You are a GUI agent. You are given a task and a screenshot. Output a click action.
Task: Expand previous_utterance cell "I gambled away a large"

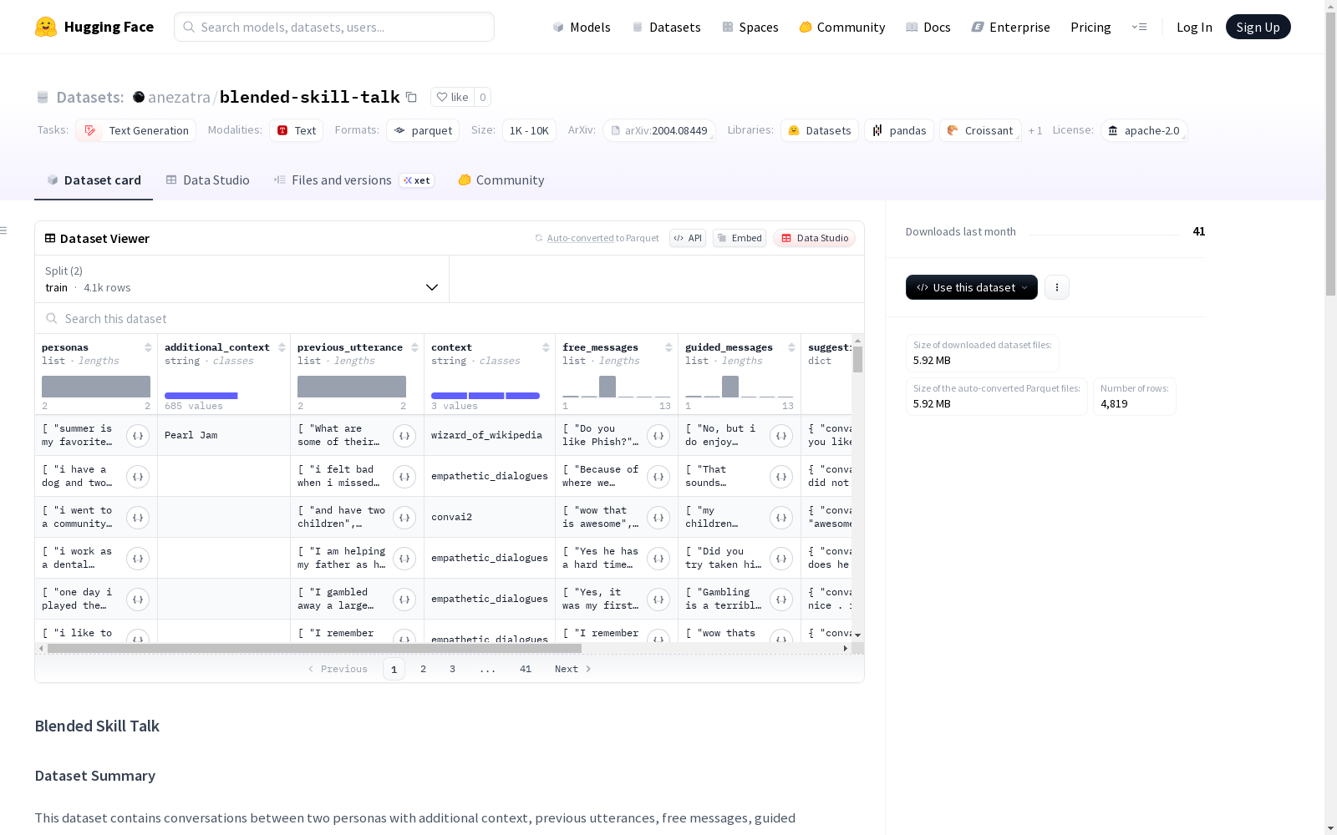tap(404, 600)
